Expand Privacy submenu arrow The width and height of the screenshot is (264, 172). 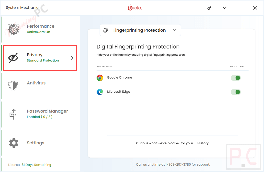point(72,58)
